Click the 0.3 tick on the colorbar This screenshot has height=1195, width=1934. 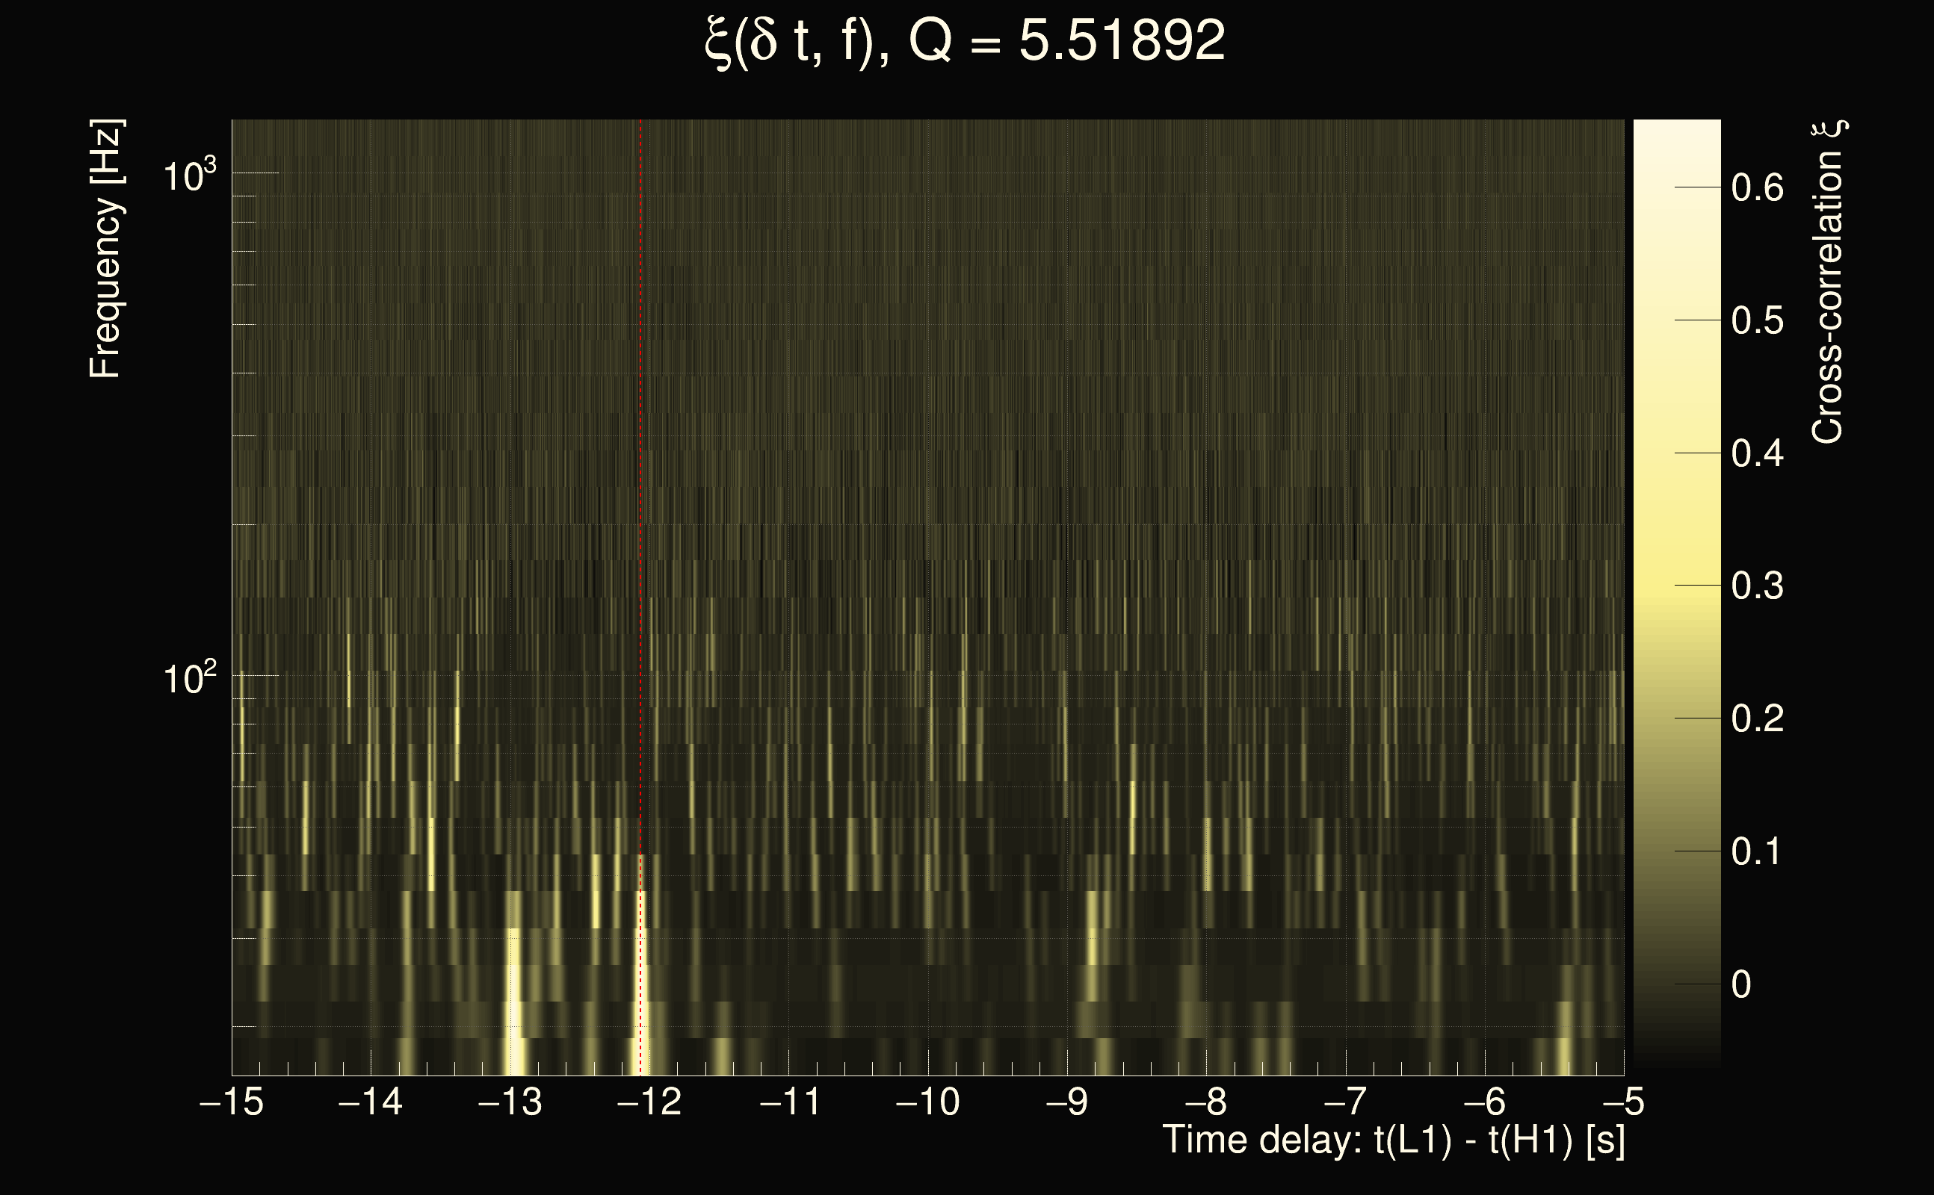(x=1757, y=586)
